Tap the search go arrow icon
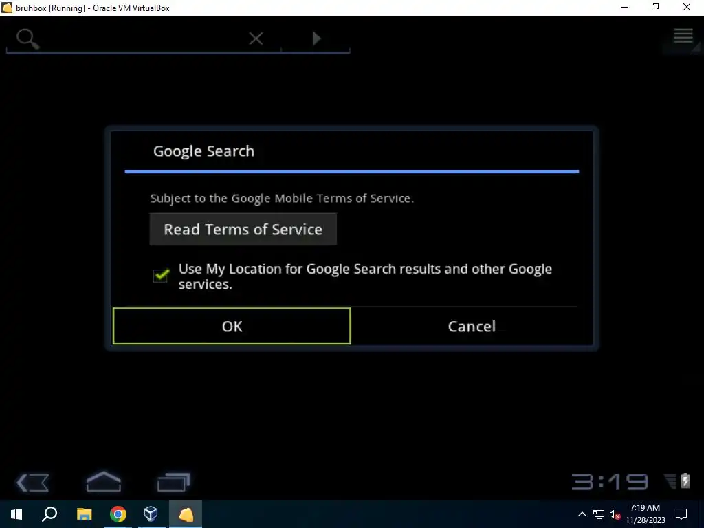Image resolution: width=704 pixels, height=528 pixels. click(316, 38)
